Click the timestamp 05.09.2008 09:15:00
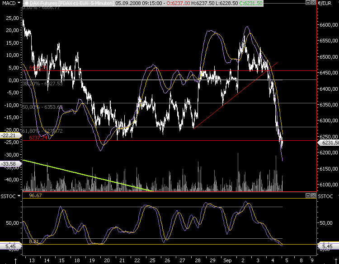The width and height of the screenshot is (339, 264). [x=139, y=3]
